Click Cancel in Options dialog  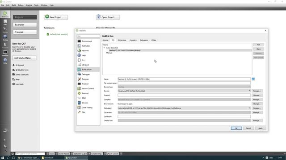pyautogui.click(x=248, y=128)
